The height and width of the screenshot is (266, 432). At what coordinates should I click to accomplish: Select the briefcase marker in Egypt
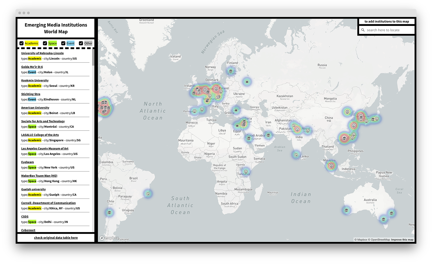[x=237, y=126]
